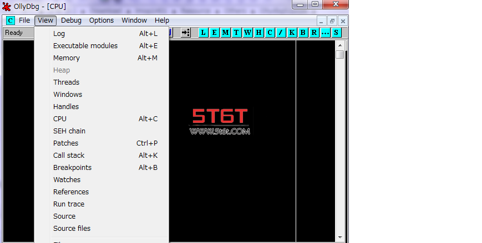This screenshot has width=482, height=243.
Task: Open Call stack via K toolbar icon
Action: click(292, 33)
